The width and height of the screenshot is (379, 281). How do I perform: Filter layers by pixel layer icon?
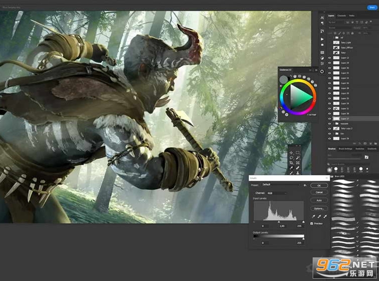348,22
